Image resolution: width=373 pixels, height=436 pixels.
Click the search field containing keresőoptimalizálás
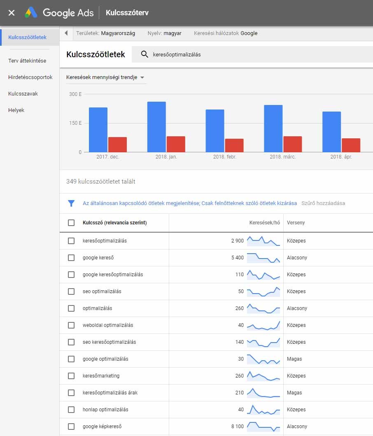[x=185, y=54]
